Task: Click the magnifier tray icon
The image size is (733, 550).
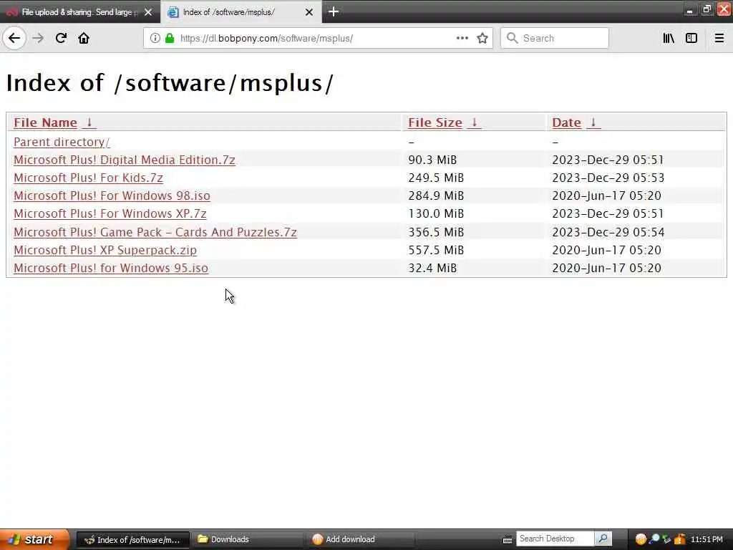Action: 654,539
